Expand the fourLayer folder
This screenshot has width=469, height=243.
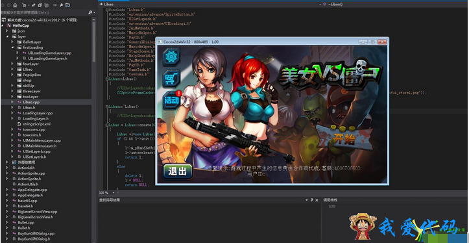point(12,64)
